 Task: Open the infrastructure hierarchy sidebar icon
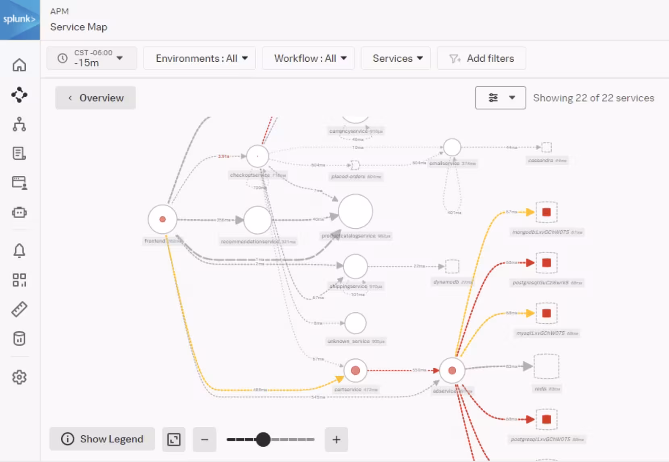[x=19, y=124]
